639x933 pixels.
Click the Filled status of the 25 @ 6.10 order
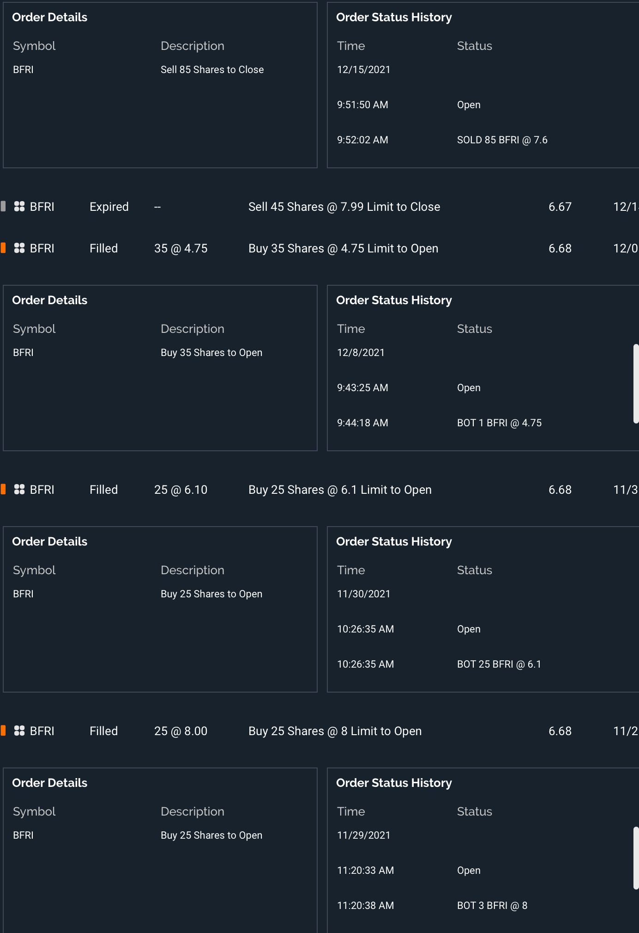tap(103, 490)
